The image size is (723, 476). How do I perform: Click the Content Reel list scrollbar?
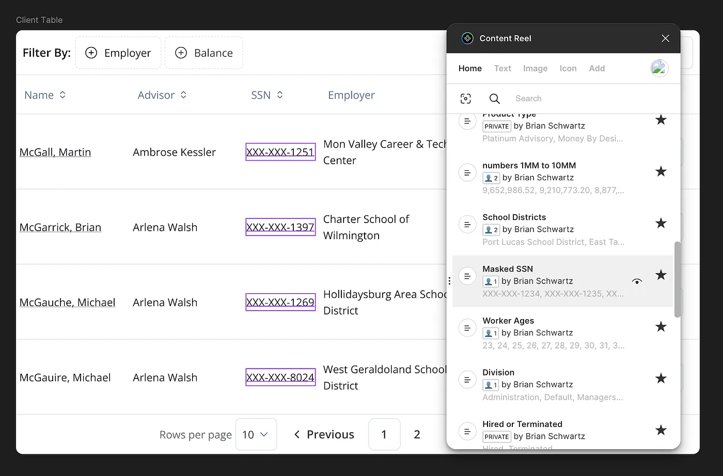point(677,279)
